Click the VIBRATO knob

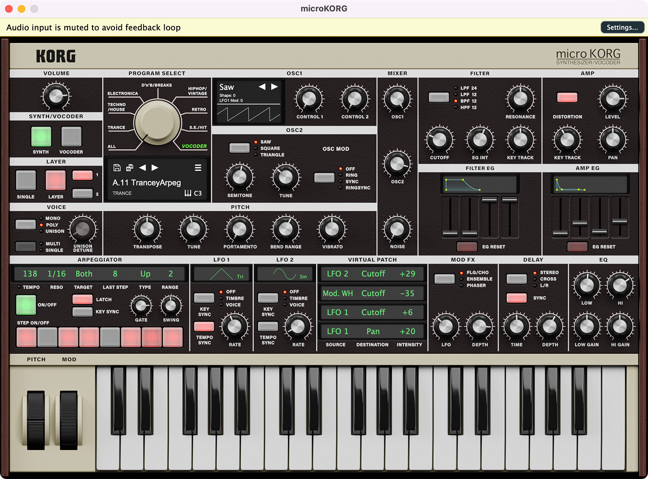pyautogui.click(x=332, y=229)
